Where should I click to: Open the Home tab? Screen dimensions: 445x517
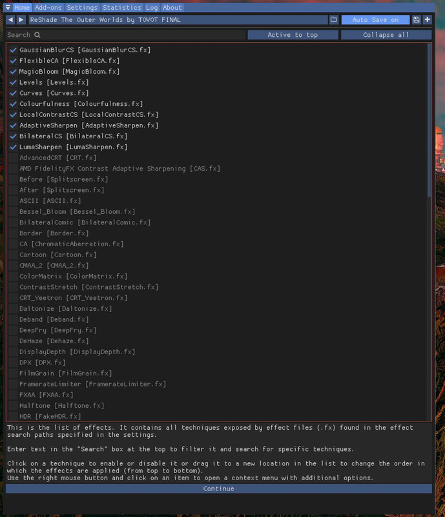tap(22, 7)
